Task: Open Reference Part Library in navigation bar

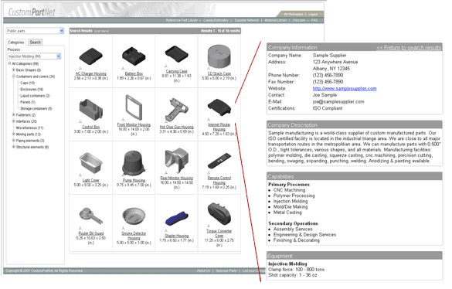Action: pos(182,20)
